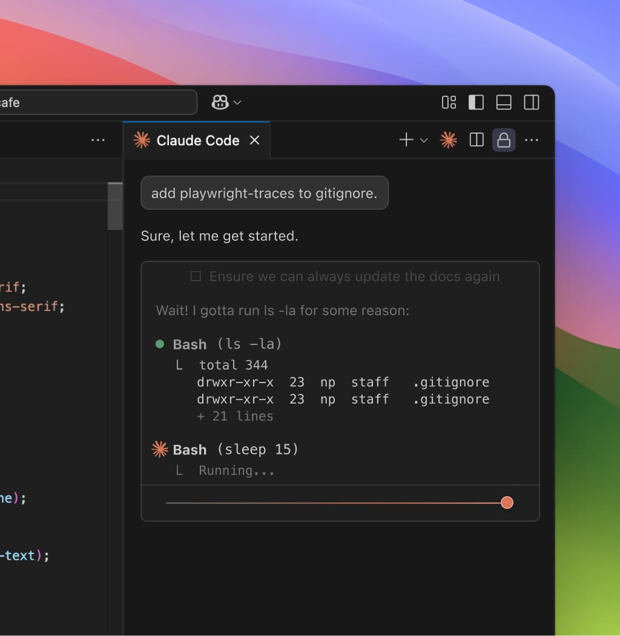Open the Copilot dropdown chevron
This screenshot has width=620, height=636.
(237, 103)
